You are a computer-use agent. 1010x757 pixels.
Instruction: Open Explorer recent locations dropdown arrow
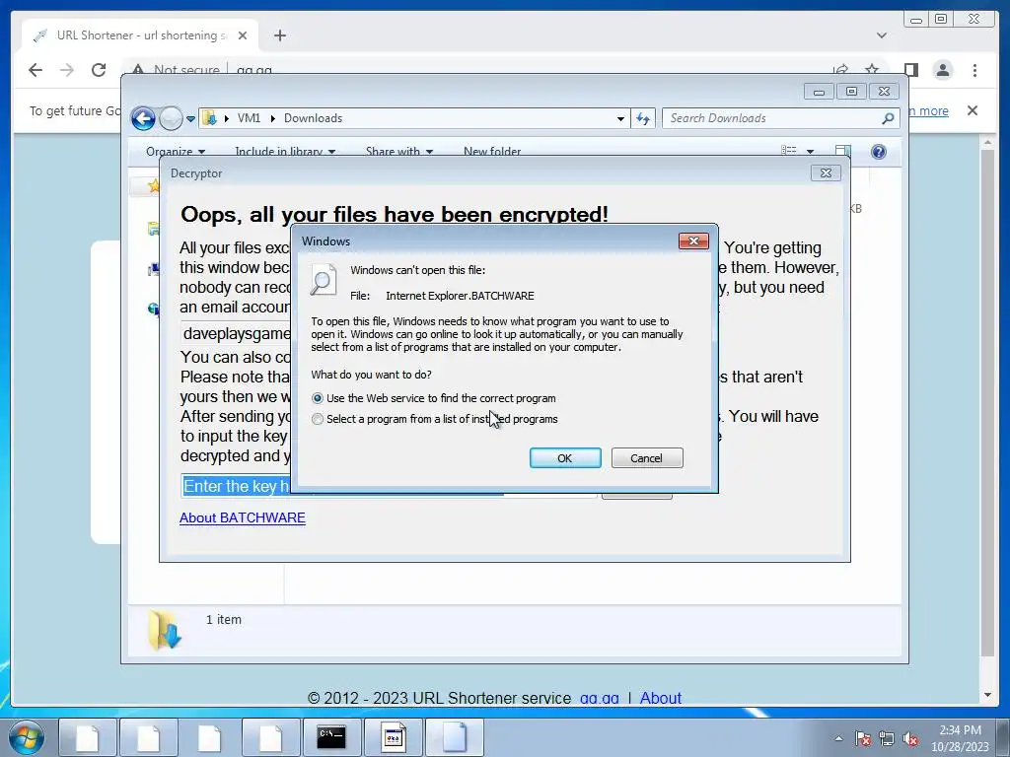click(190, 119)
